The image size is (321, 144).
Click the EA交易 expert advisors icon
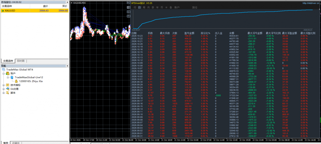click(x=7, y=89)
